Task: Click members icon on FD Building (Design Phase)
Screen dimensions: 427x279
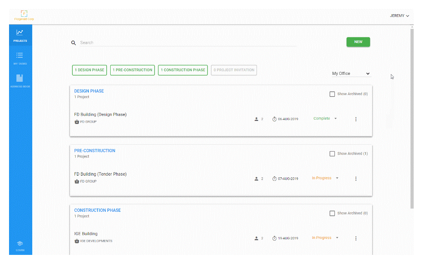Action: pyautogui.click(x=256, y=119)
